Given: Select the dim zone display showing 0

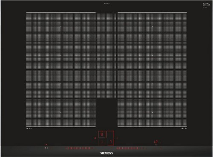Looking at the screenshot, I should point(101,142).
